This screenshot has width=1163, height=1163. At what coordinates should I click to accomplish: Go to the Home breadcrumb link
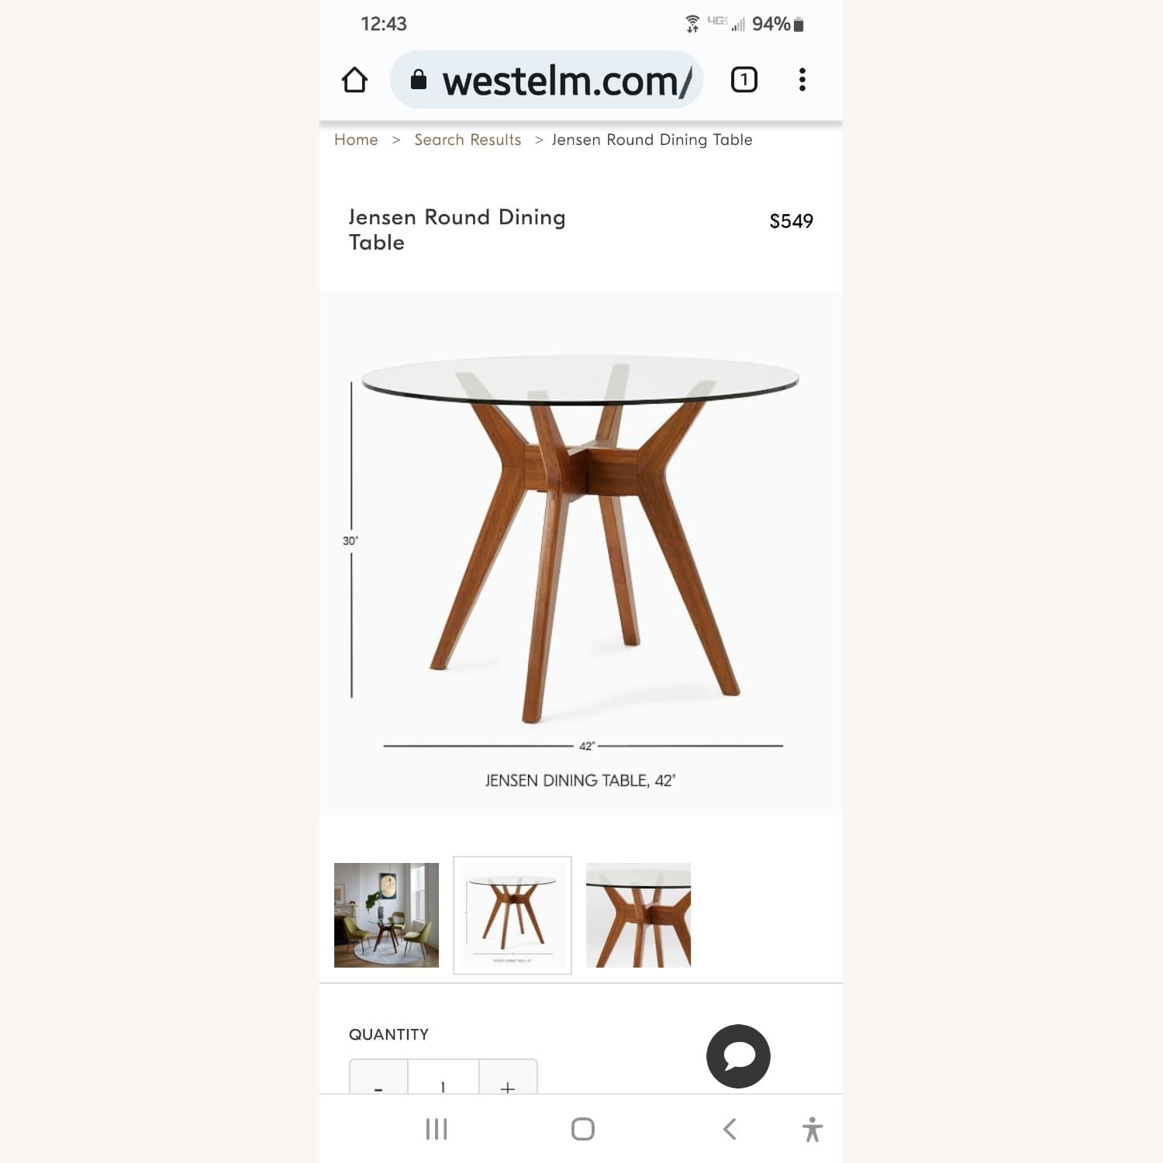tap(356, 140)
